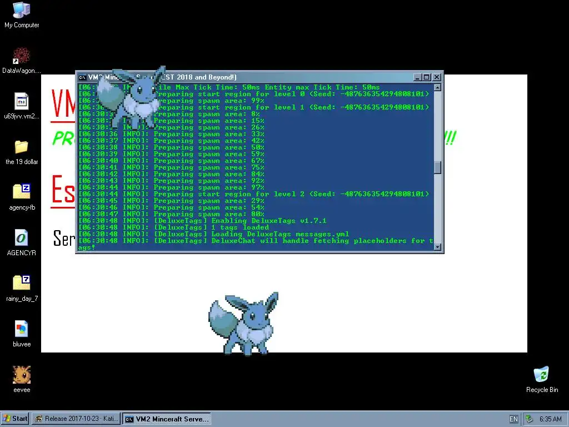Click the 'Preparing spawn area: 80%' log line
Screen dimensions: 569x427
[171, 214]
